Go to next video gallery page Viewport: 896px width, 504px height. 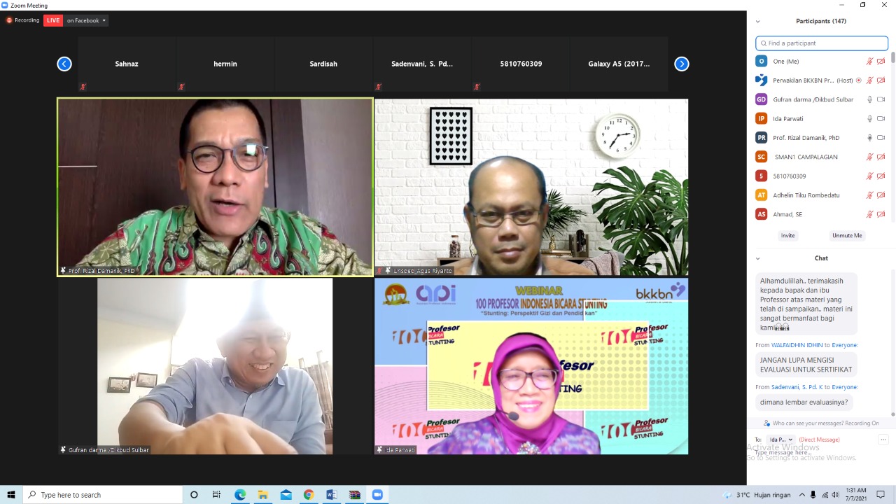pyautogui.click(x=681, y=64)
